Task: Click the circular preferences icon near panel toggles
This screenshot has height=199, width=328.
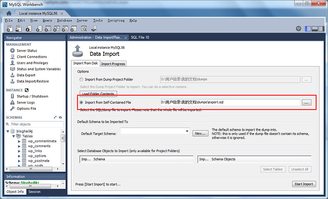Action: pyautogui.click(x=298, y=29)
